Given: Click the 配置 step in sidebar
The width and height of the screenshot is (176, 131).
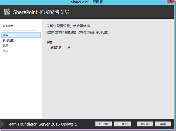Looking at the screenshot, I should [6, 46].
